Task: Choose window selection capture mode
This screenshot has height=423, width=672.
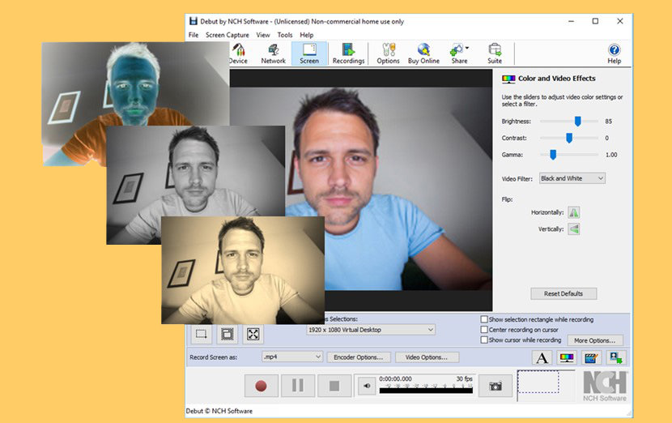Action: [x=227, y=334]
